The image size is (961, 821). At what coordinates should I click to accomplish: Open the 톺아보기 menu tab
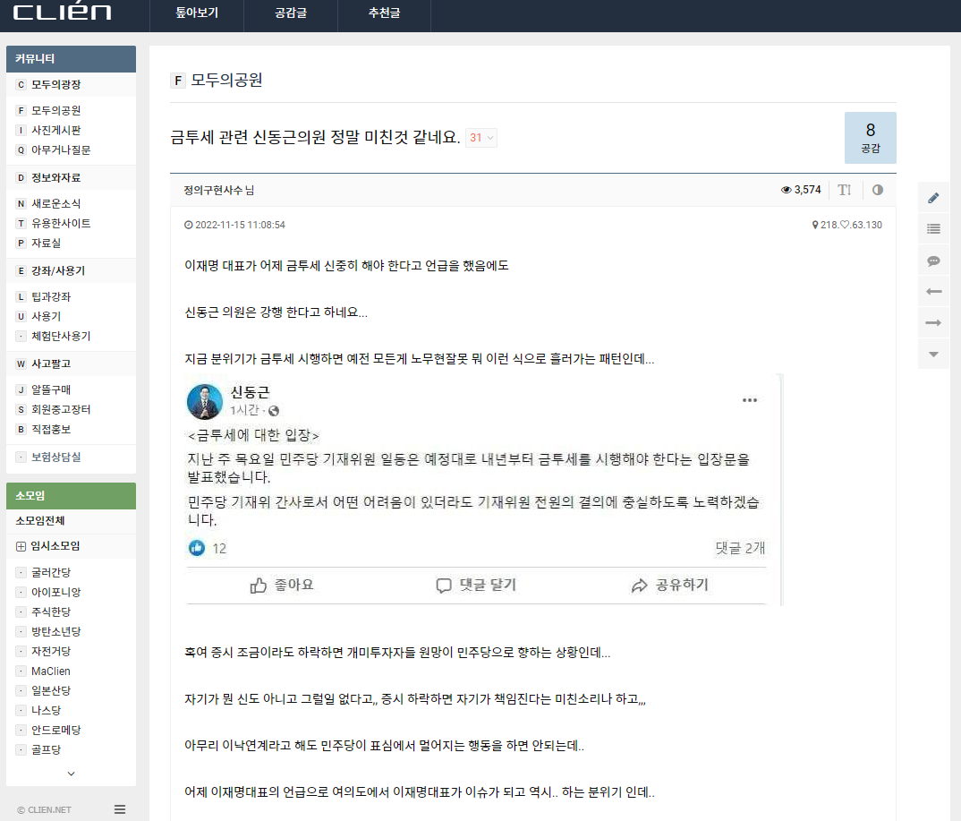(197, 13)
